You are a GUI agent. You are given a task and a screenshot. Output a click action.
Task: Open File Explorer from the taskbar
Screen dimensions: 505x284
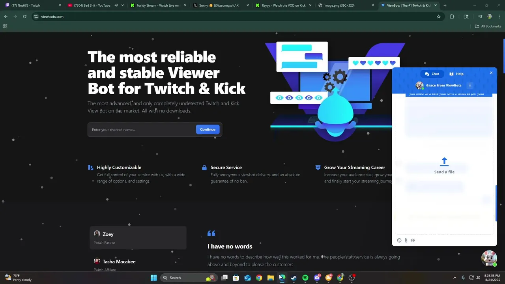click(x=271, y=278)
